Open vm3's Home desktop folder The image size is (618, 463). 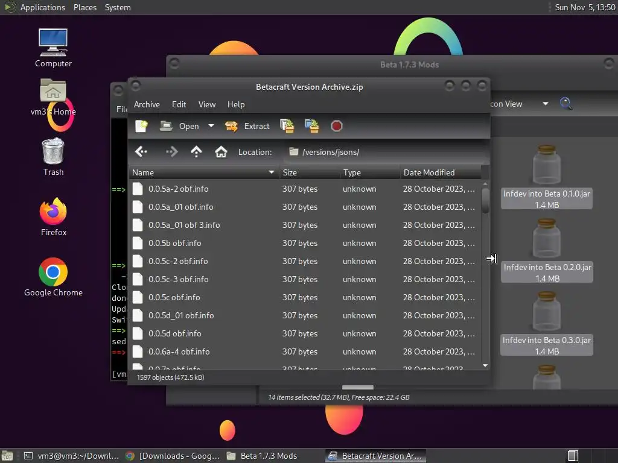click(53, 97)
